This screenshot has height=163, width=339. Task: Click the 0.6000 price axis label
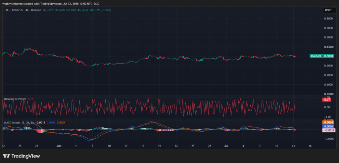click(x=328, y=38)
